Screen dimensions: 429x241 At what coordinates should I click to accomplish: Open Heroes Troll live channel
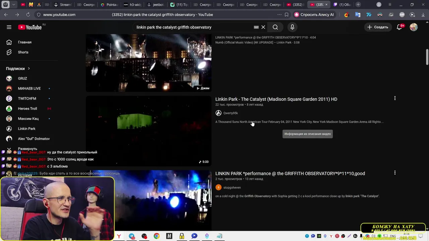(x=27, y=108)
